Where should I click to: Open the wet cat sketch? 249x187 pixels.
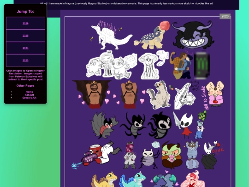(x=153, y=65)
